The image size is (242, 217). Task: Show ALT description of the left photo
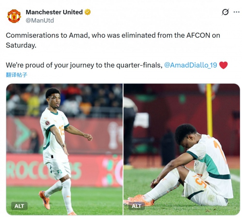[19, 206]
